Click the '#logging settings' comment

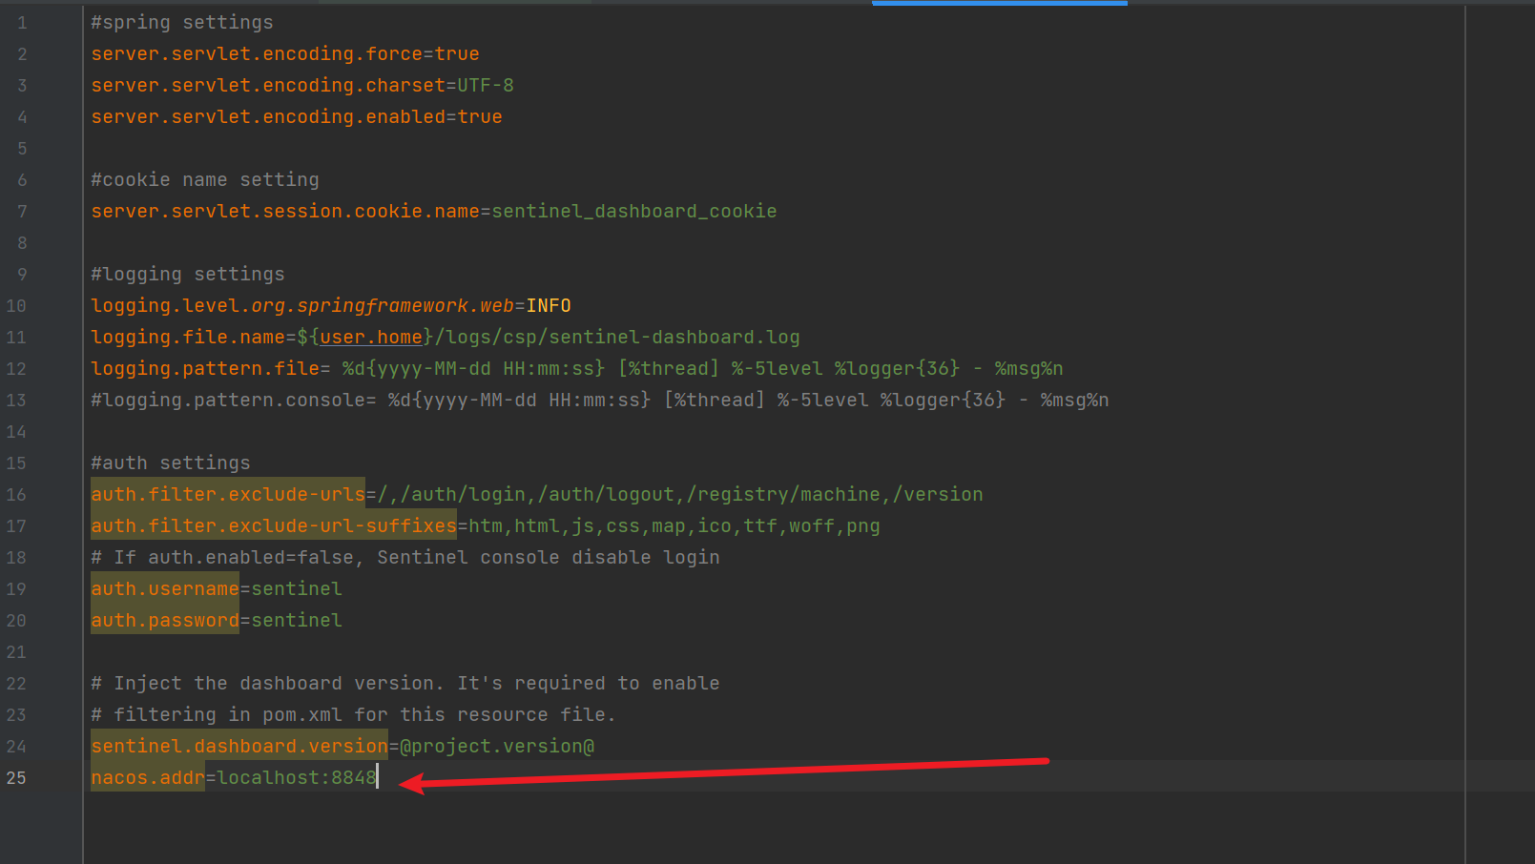coord(188,275)
